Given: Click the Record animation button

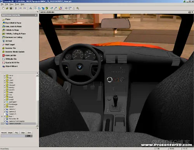Looking at the screenshot, I should tap(4, 133).
